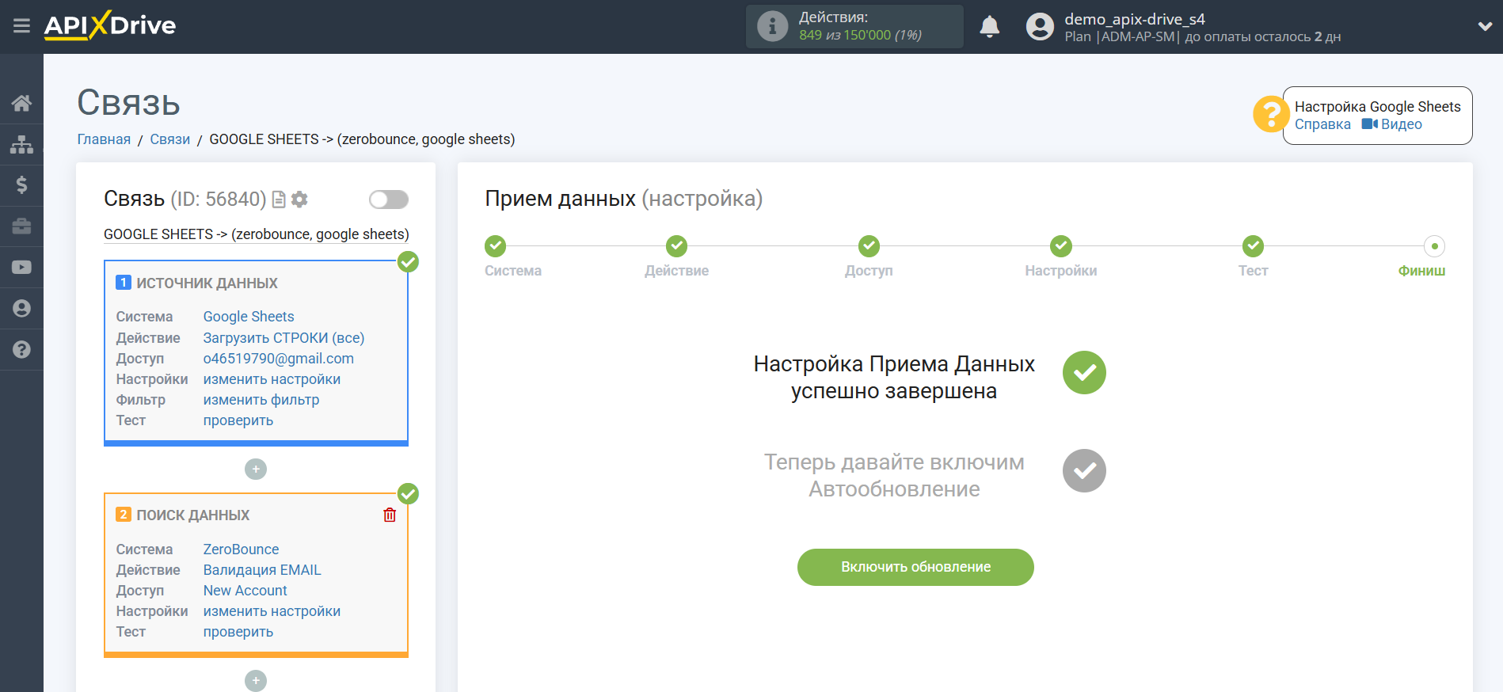
Task: Open the briefcase sidebar icon
Action: pos(21,226)
